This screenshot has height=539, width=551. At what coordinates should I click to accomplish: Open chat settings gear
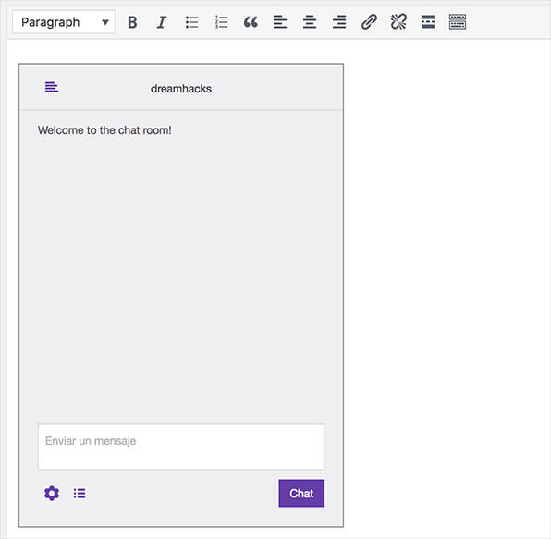point(52,494)
